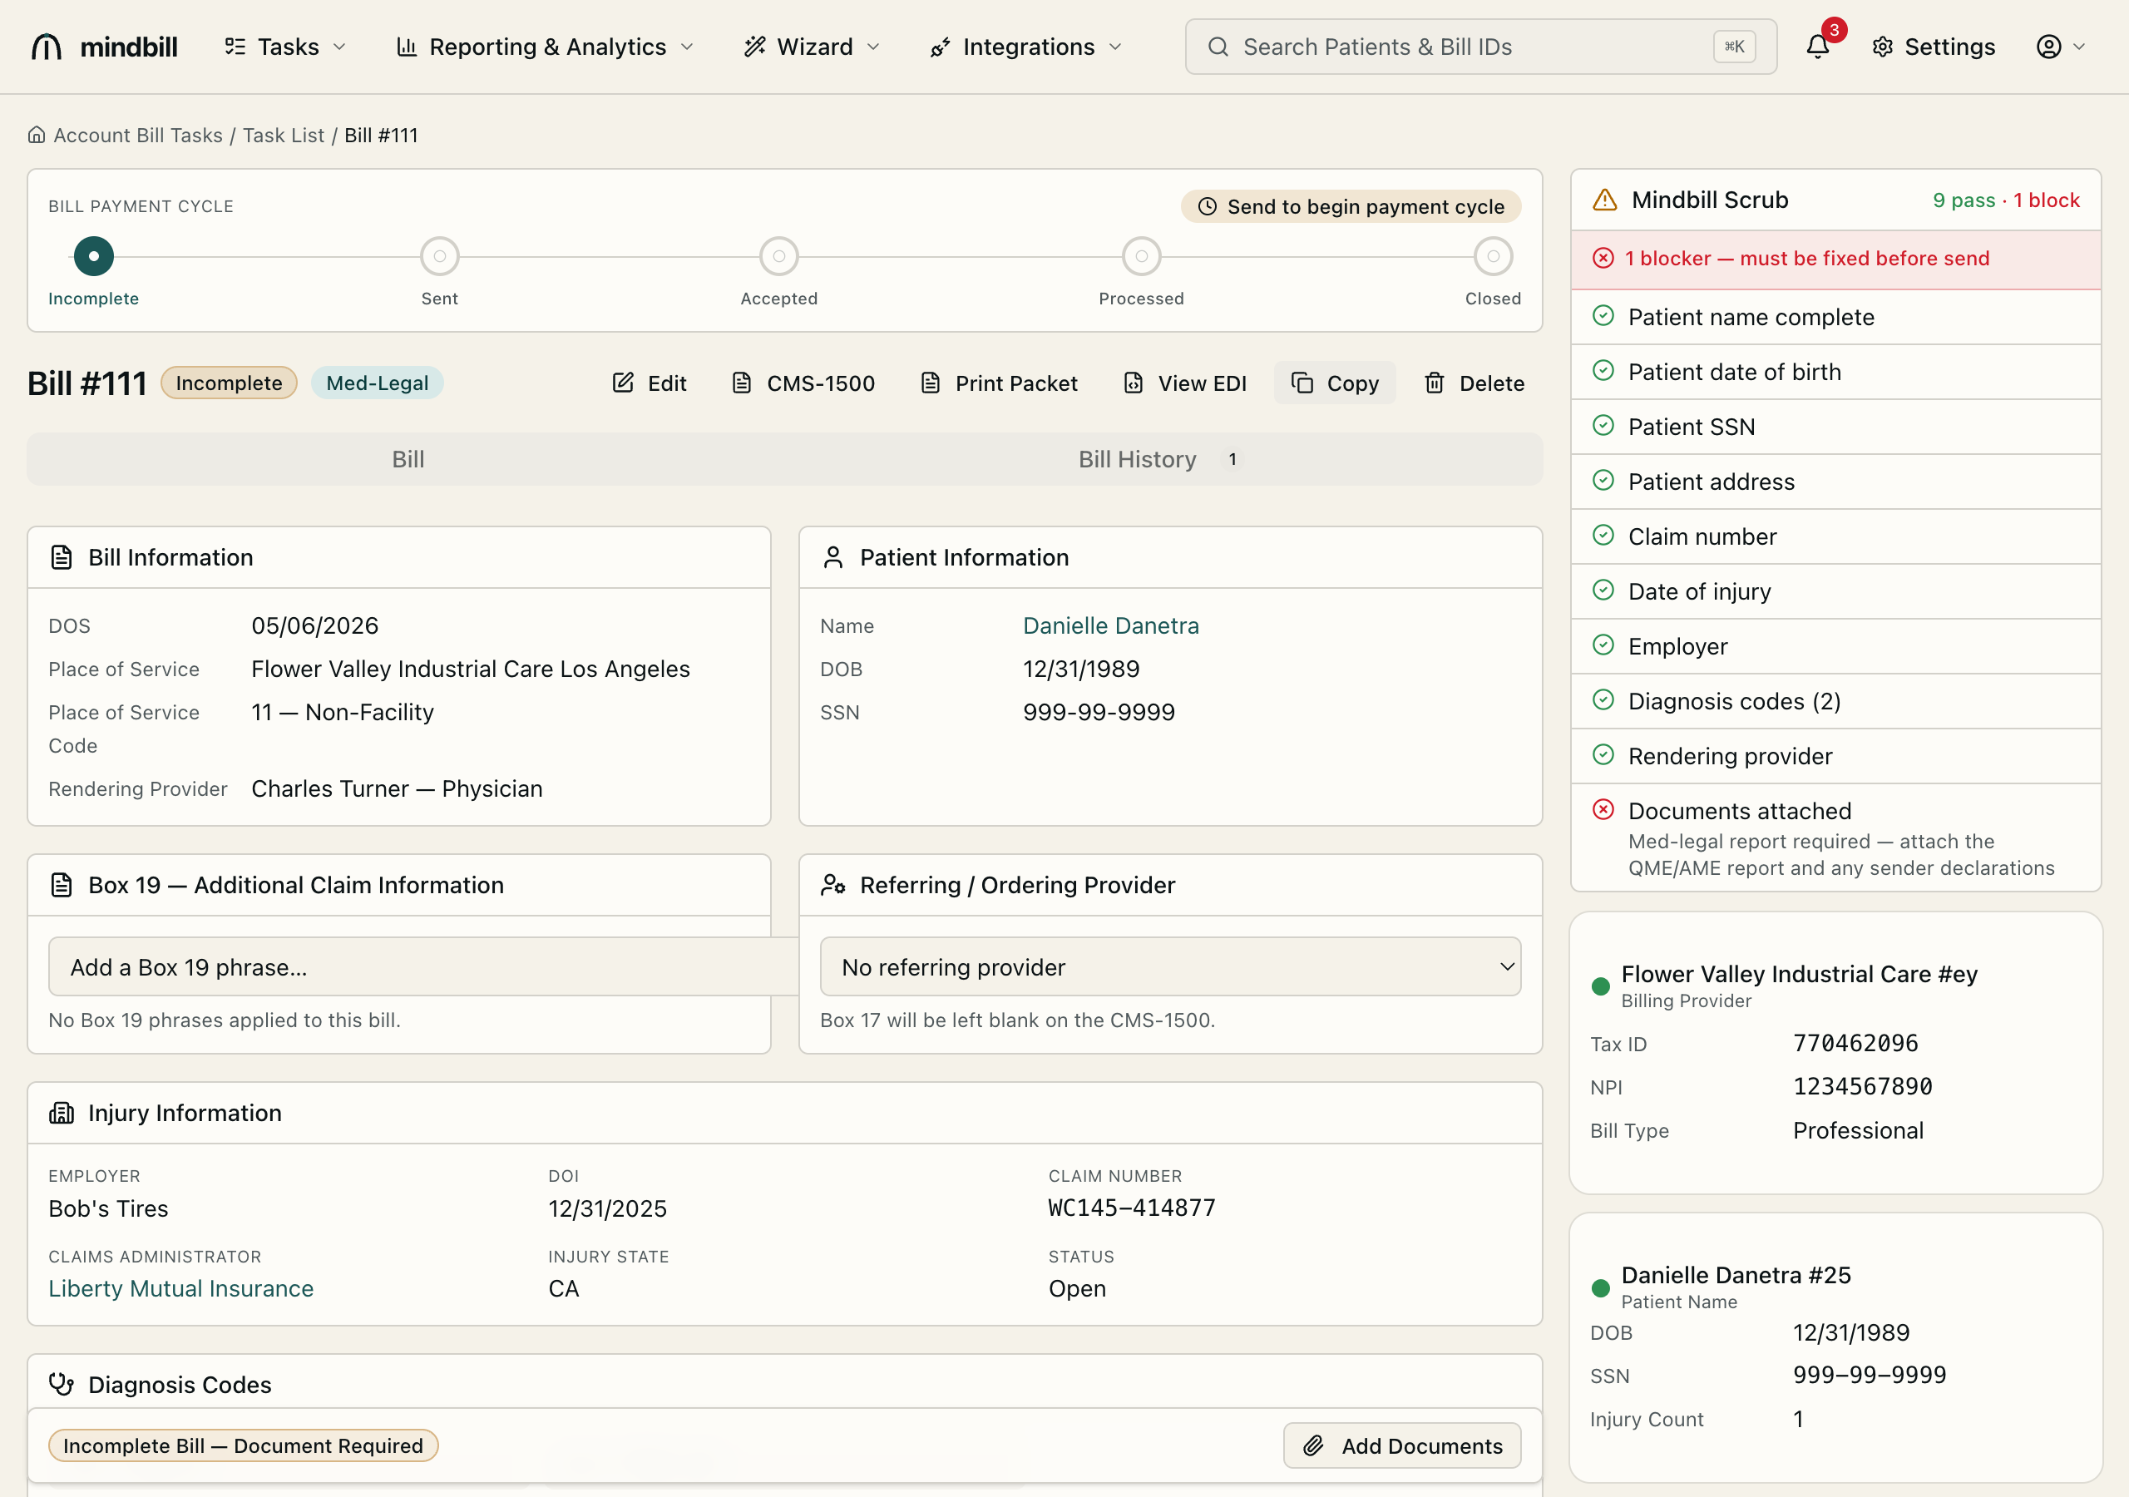This screenshot has width=2129, height=1497.
Task: Click Danielle Danetra #25 card heading
Action: (x=1736, y=1274)
